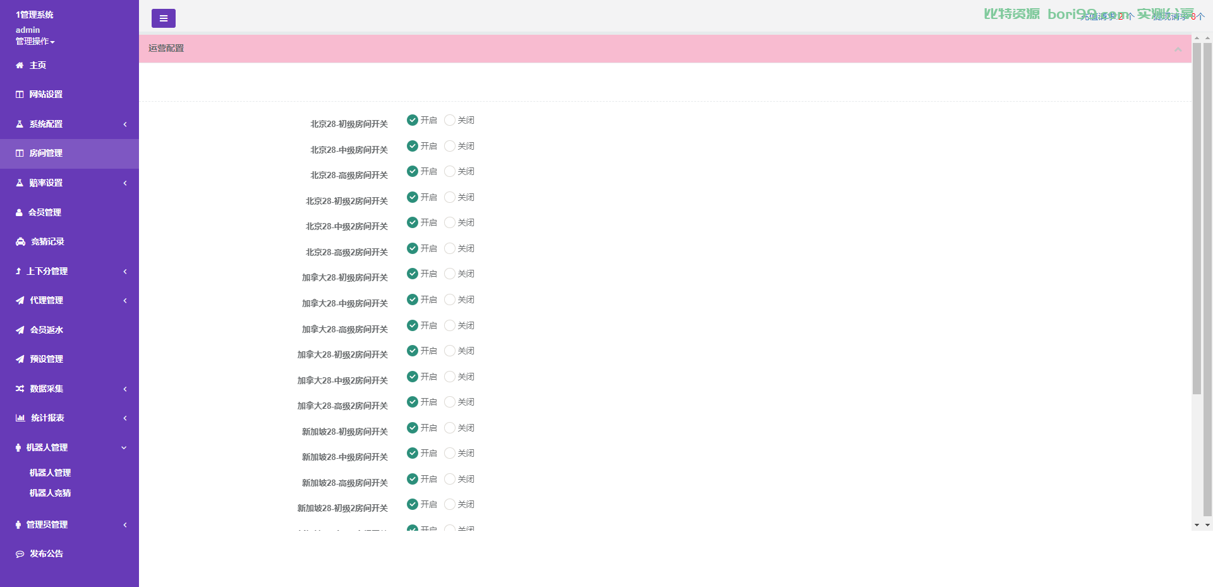Screen dimensions: 1213x587
Task: Select 关闭 for 加拿大28-中级2房间开关
Action: coord(450,377)
